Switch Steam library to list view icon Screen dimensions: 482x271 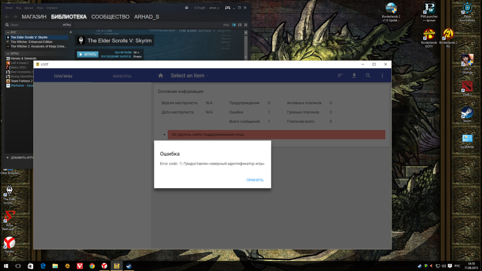click(x=240, y=25)
